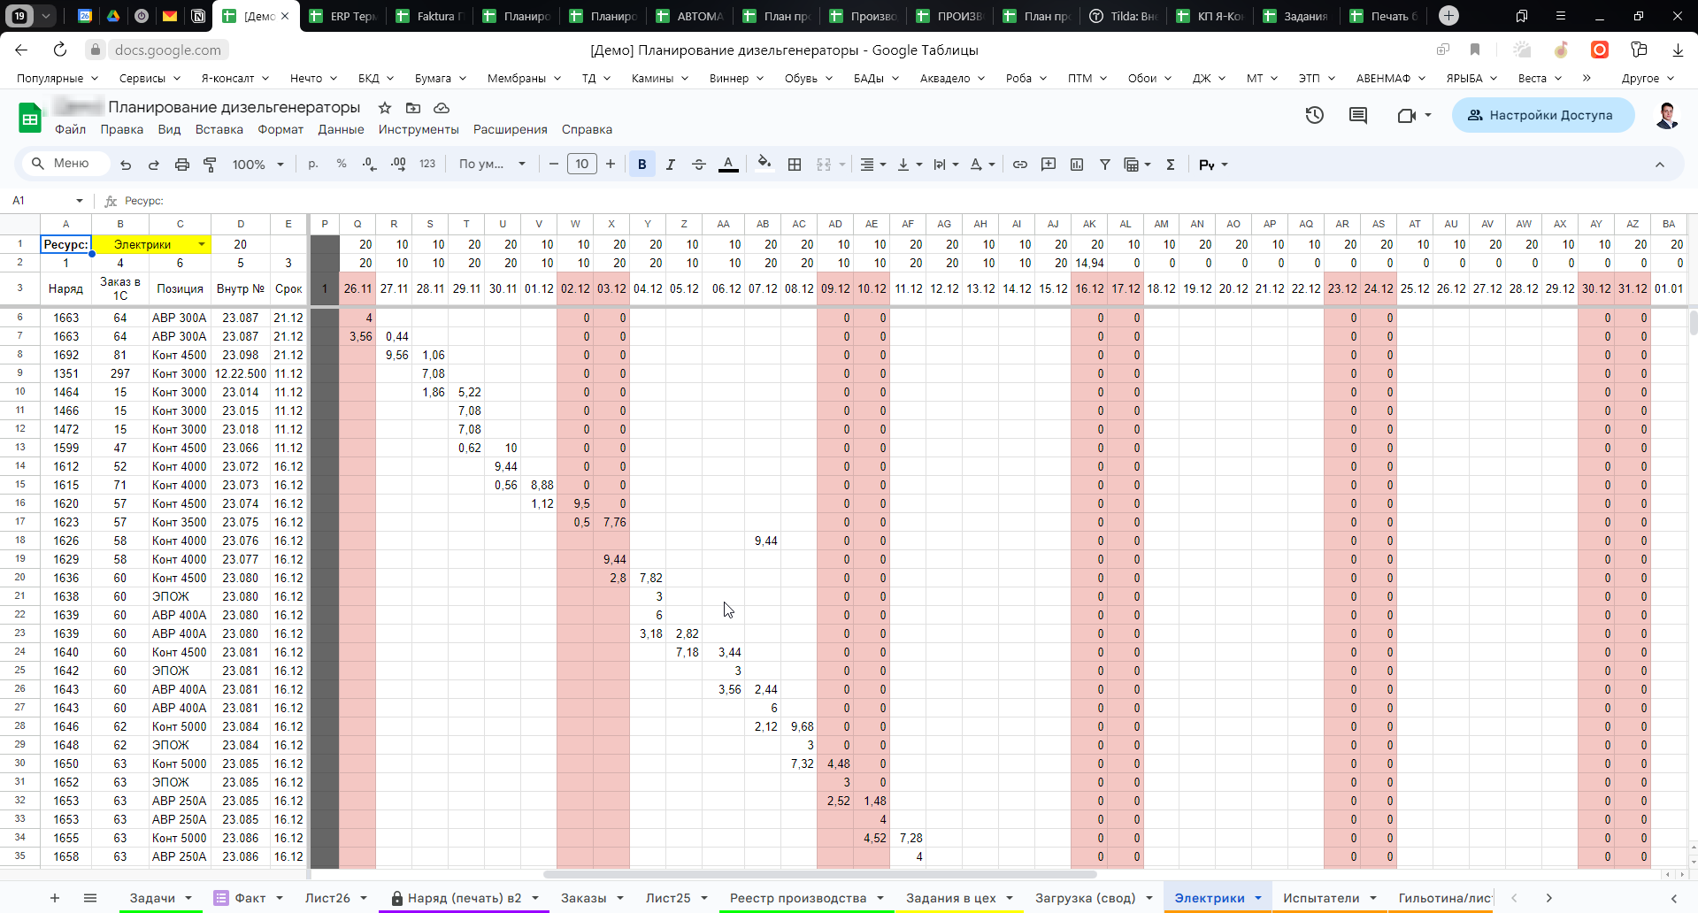Open the Расширения menu

[x=511, y=129]
